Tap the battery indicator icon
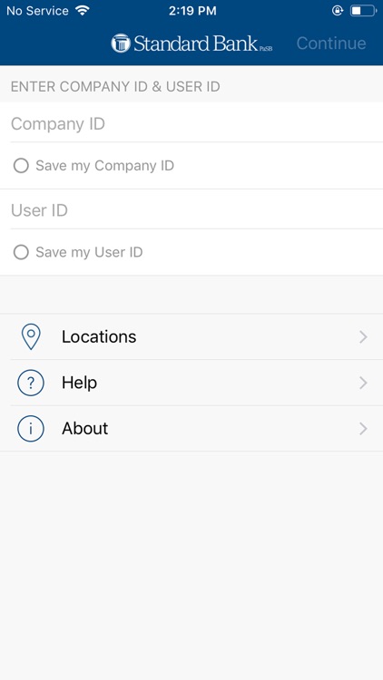Screen dimensions: 383x680 pyautogui.click(x=363, y=10)
